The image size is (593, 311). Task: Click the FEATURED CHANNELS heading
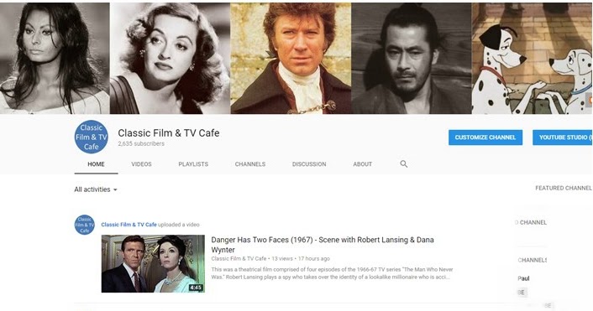point(564,188)
